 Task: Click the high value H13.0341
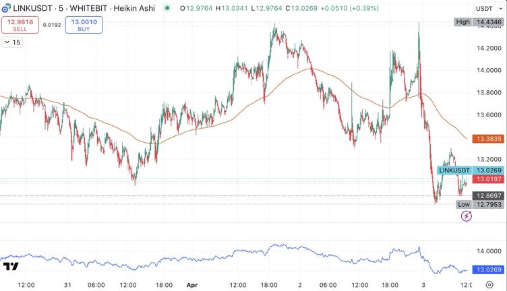tap(232, 8)
